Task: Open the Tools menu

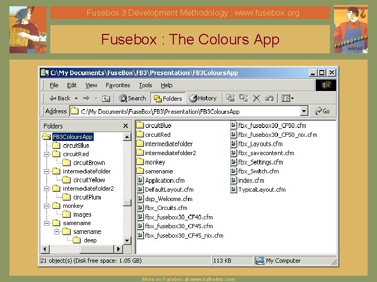Action: tap(146, 85)
